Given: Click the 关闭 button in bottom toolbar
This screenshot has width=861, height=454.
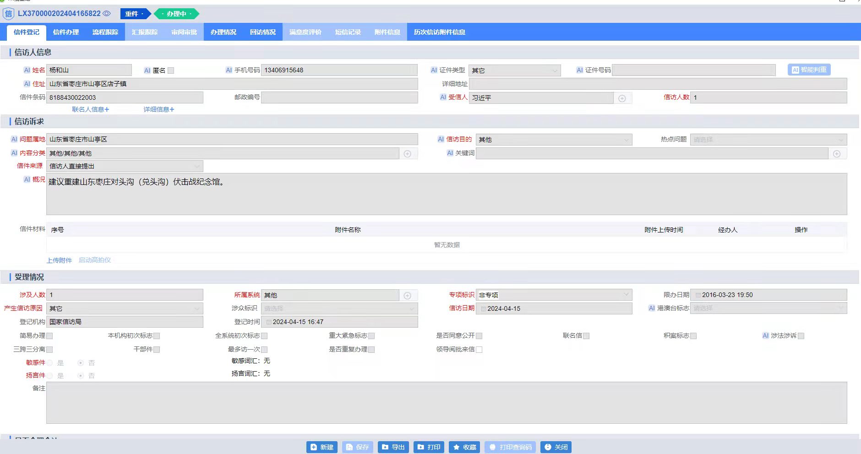Looking at the screenshot, I should (556, 447).
